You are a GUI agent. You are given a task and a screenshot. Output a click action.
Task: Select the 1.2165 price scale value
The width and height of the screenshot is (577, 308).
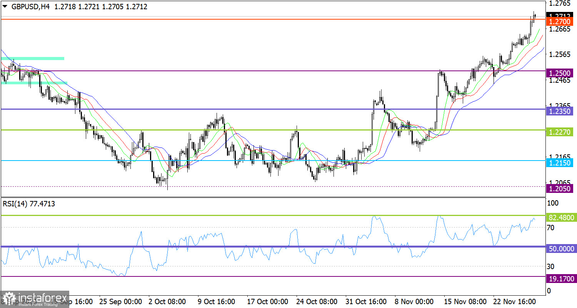pyautogui.click(x=560, y=157)
